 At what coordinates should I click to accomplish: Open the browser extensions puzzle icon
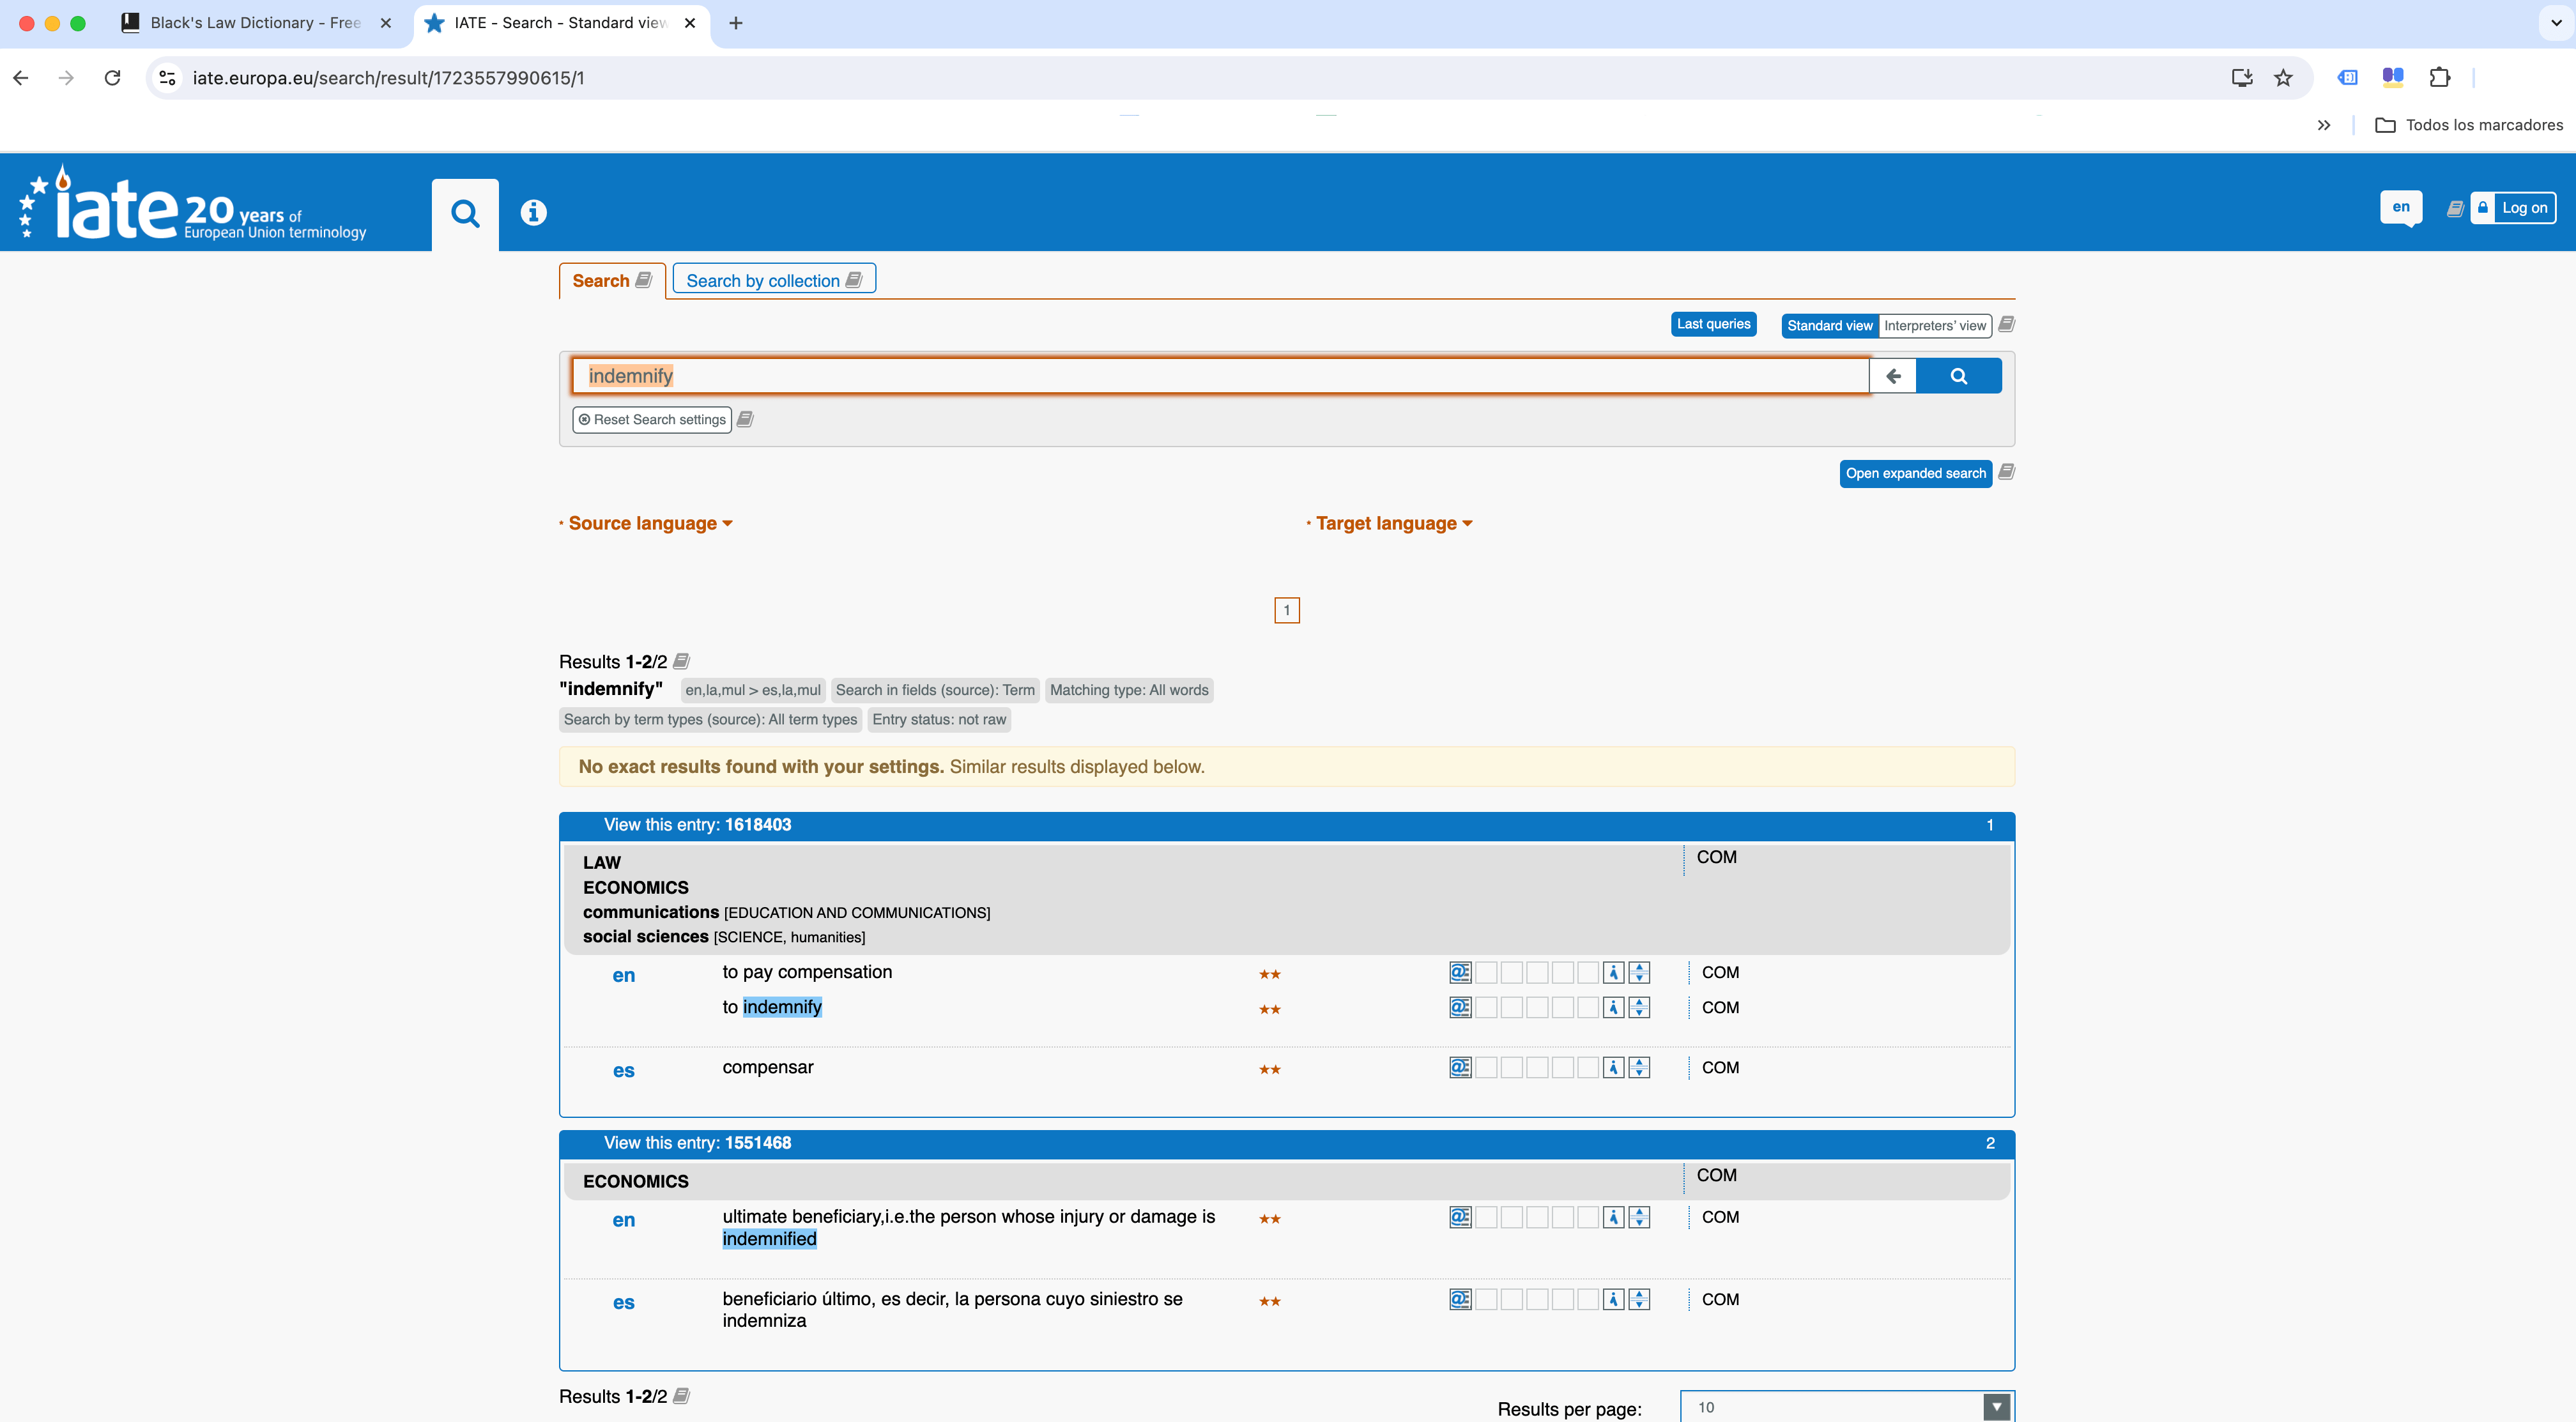[x=2440, y=77]
